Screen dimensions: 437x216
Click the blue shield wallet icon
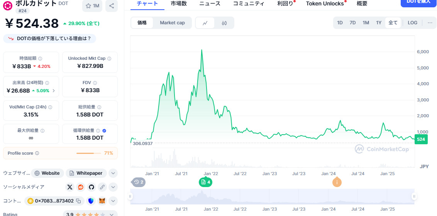(91, 201)
